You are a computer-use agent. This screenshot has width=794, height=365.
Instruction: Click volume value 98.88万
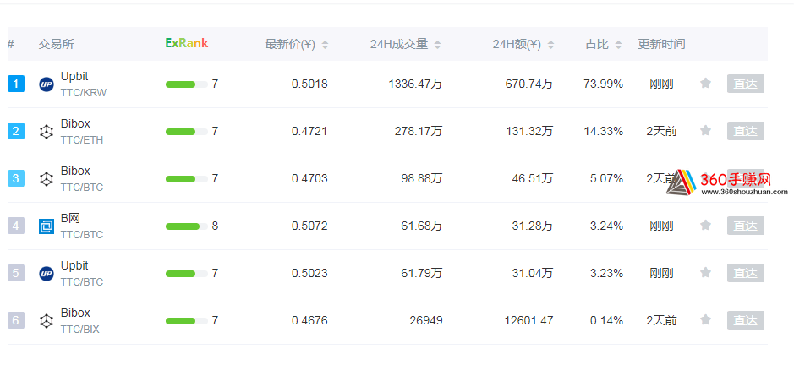click(421, 179)
